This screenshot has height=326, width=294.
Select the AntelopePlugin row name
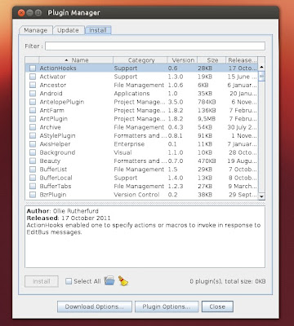[x=62, y=102]
